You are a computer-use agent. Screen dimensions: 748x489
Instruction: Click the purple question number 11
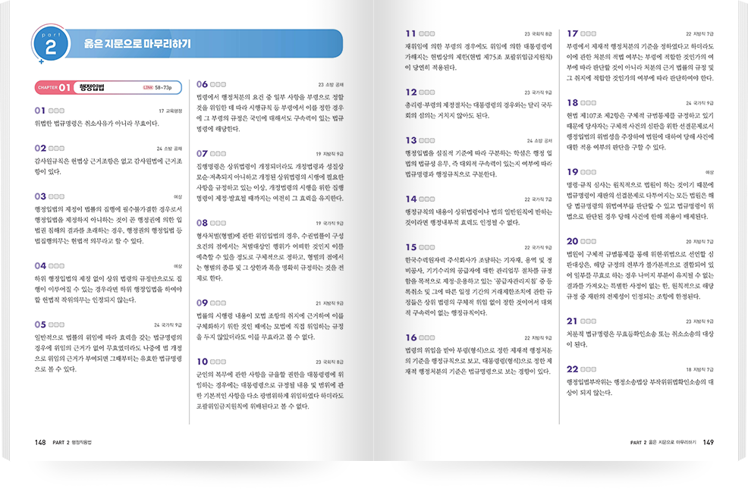[410, 33]
